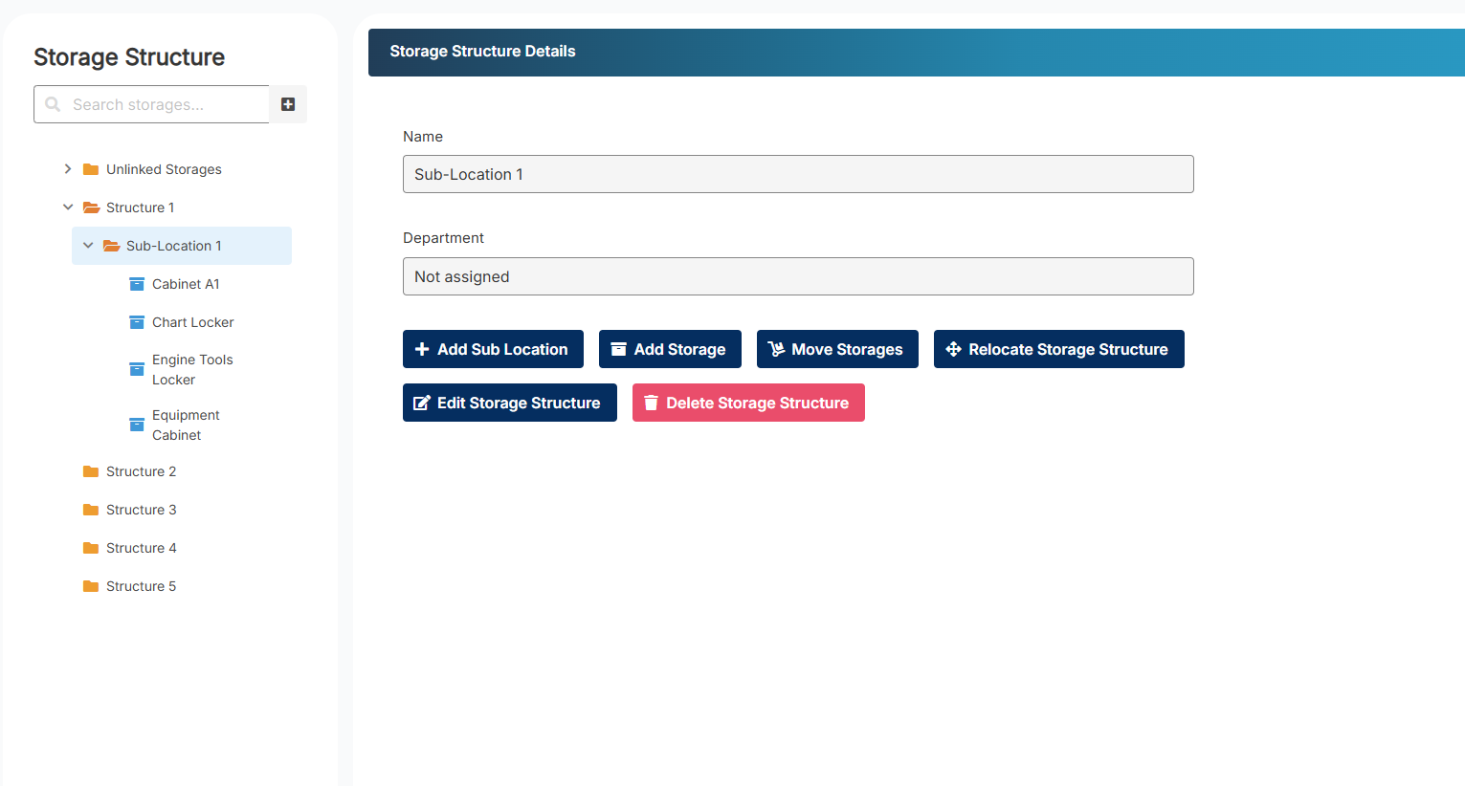Click Edit Storage Structure button
Viewport: 1465px width, 786px height.
tap(509, 403)
